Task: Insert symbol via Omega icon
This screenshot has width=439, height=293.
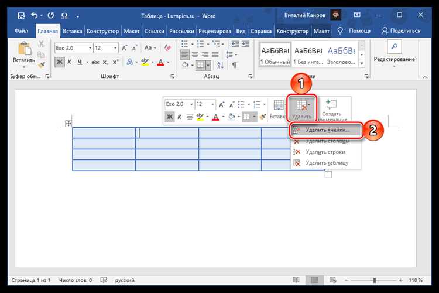Action: tap(64, 16)
